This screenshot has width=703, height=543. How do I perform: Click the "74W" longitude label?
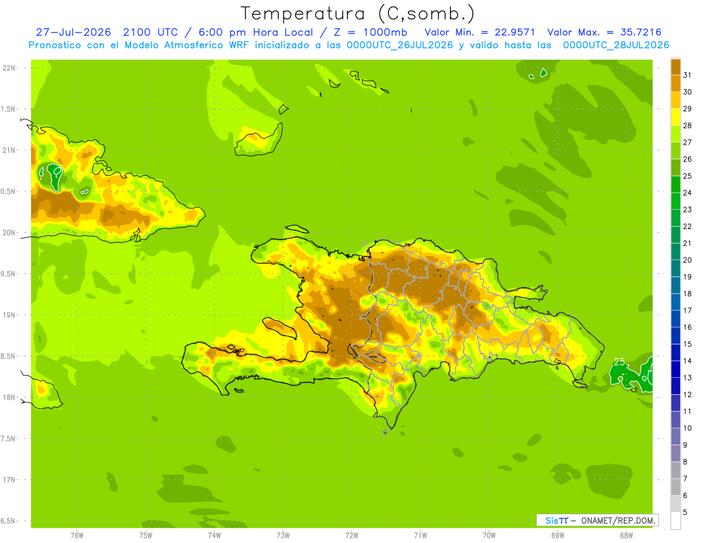pos(214,535)
